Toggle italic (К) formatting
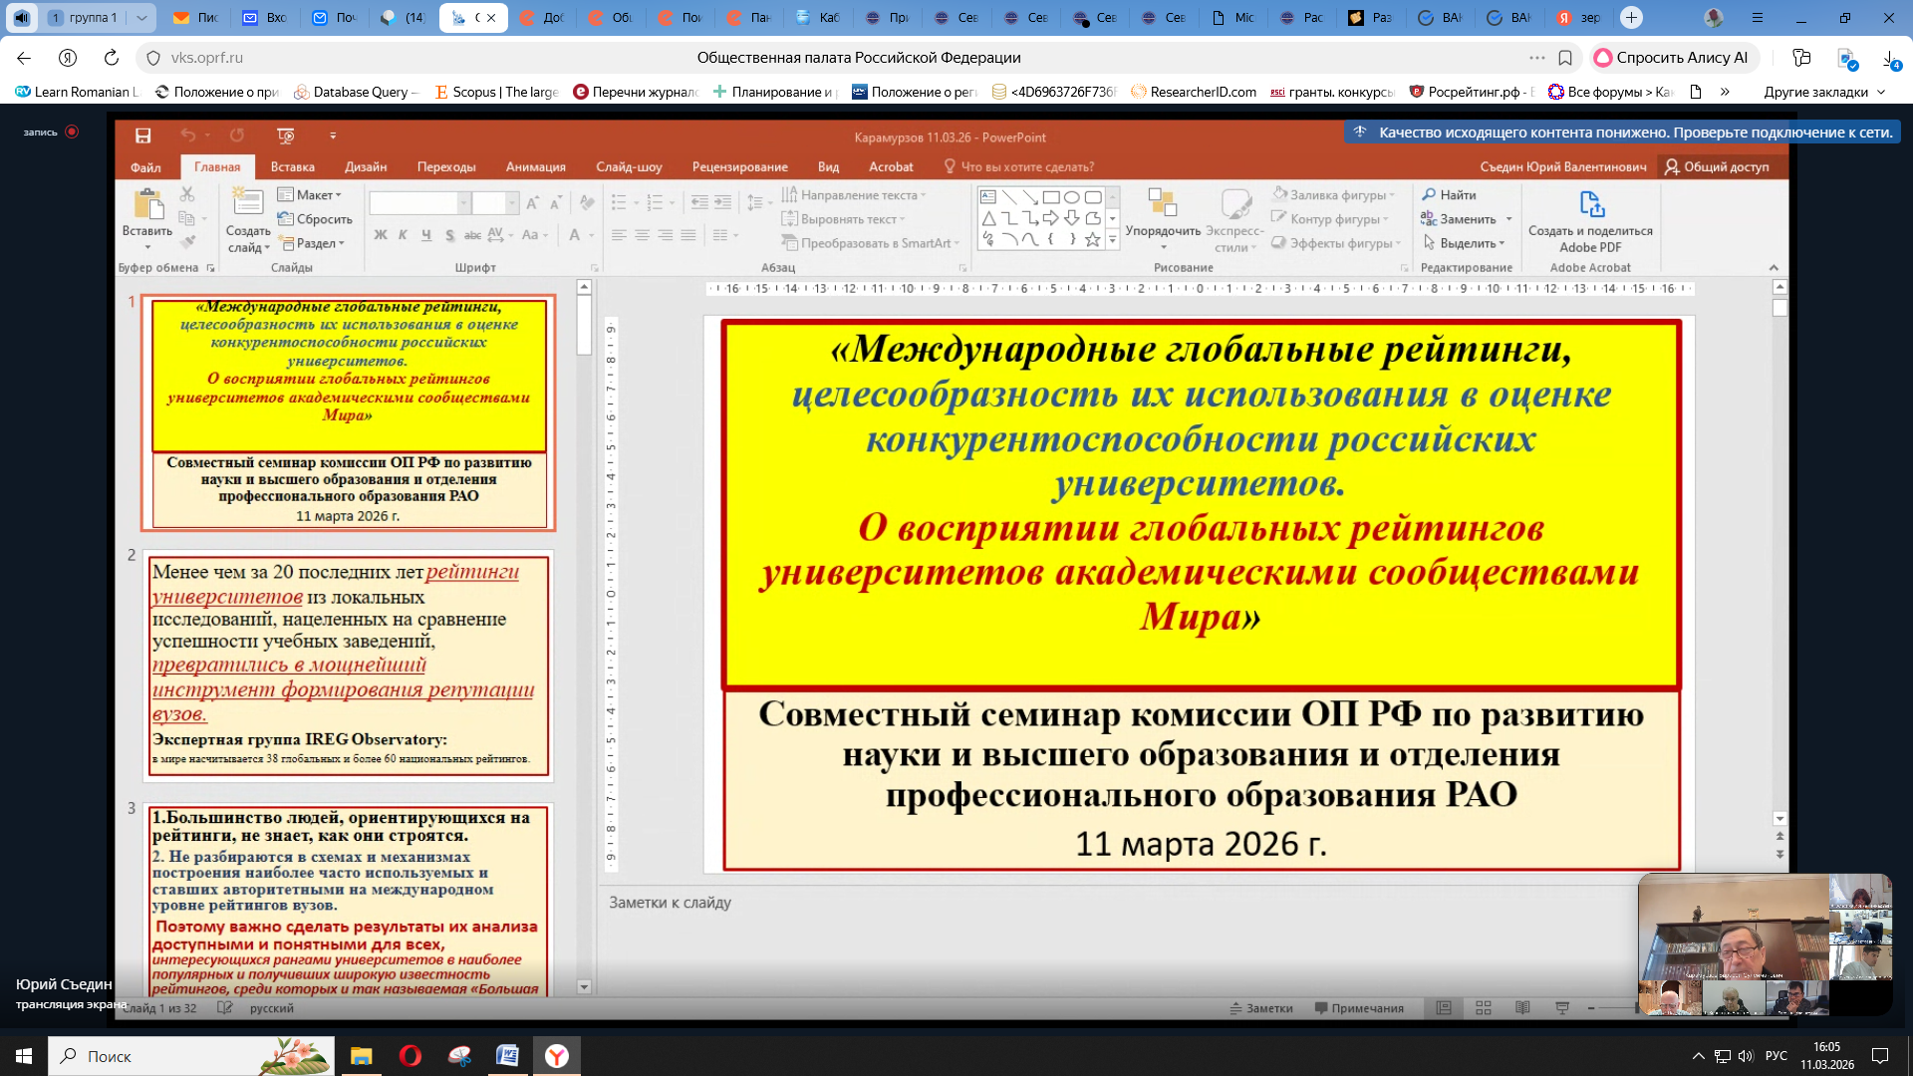Screen dimensions: 1913x1076 [x=403, y=235]
